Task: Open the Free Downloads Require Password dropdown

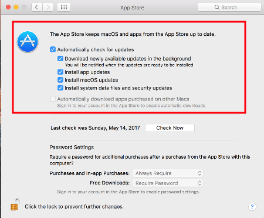Action: tap(168, 183)
